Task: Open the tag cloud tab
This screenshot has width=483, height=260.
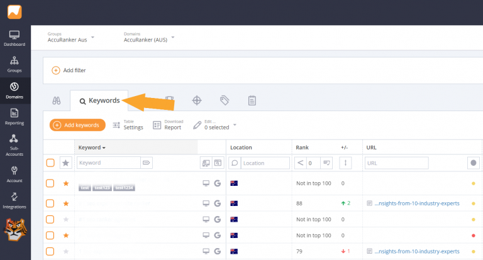Action: 225,100
